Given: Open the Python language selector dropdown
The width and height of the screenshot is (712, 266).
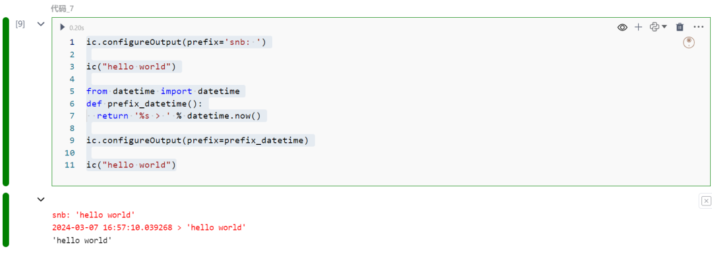Looking at the screenshot, I should [x=657, y=27].
